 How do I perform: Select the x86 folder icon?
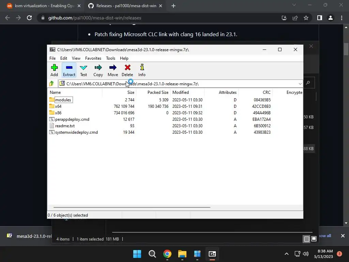(52, 113)
